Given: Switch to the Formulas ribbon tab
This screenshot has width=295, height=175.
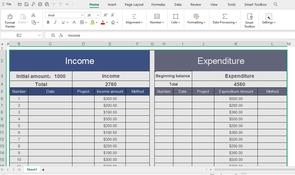Looking at the screenshot, I should point(158,4).
